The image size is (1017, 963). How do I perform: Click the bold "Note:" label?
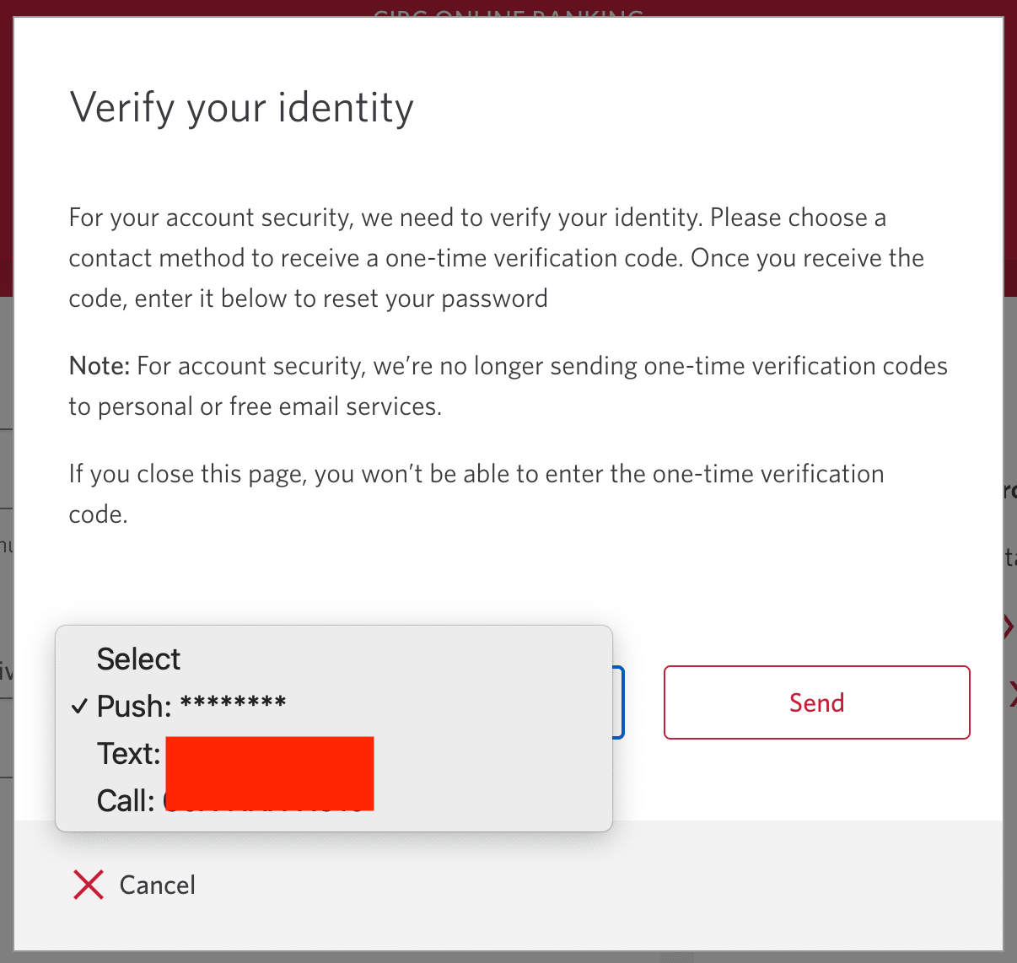pyautogui.click(x=99, y=366)
